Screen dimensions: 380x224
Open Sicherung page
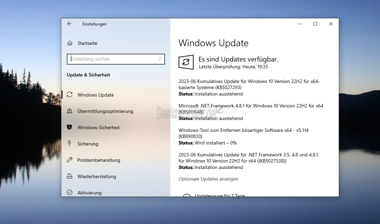(88, 144)
